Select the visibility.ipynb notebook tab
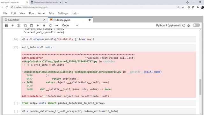 [x=70, y=20]
